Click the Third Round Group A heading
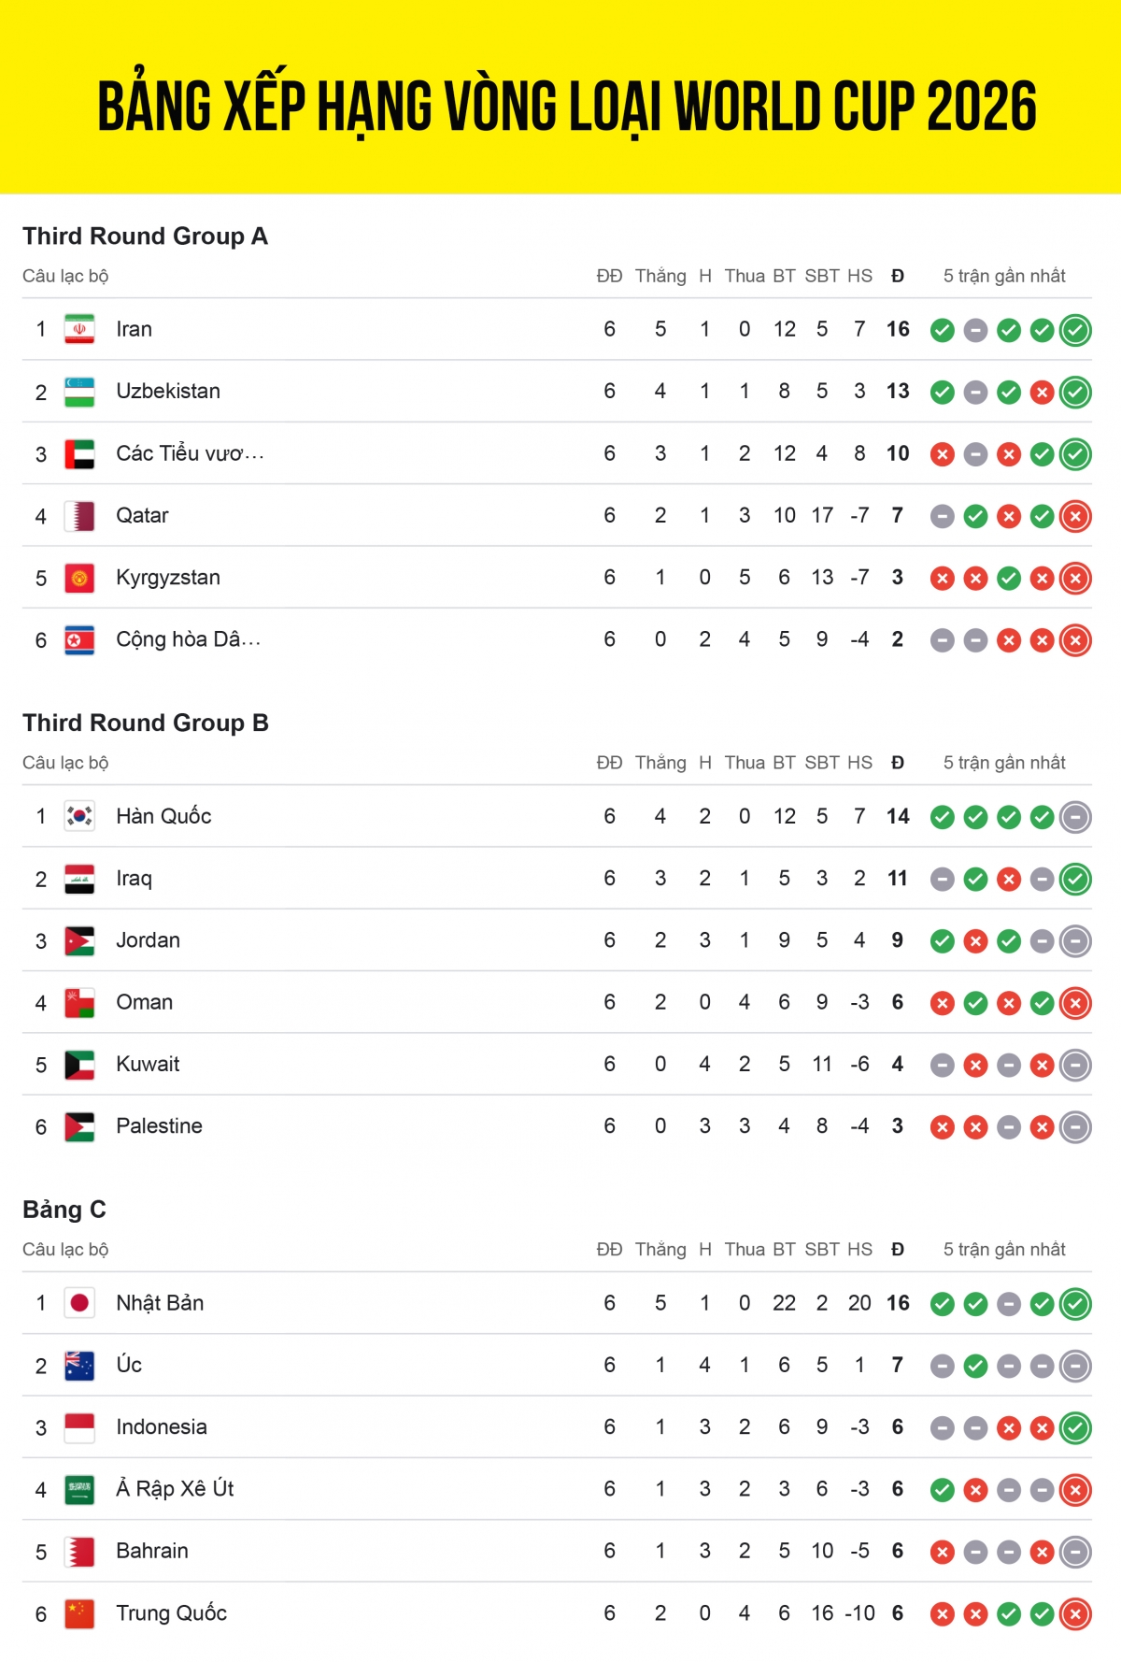The image size is (1121, 1662). (x=145, y=236)
